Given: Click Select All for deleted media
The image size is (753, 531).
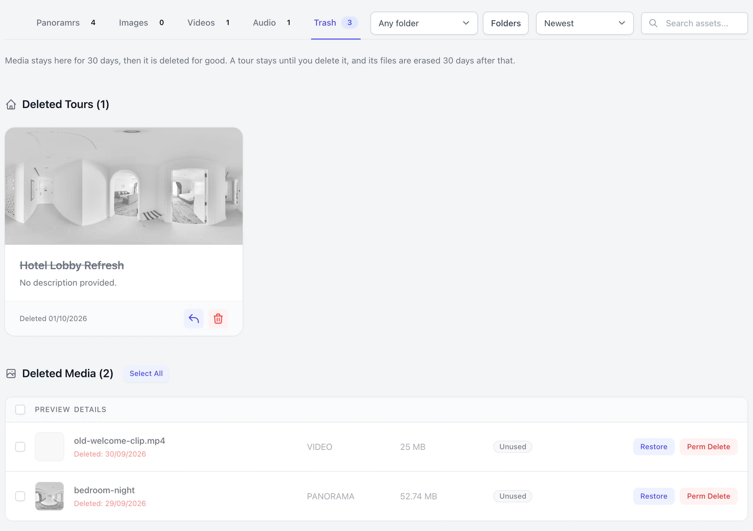Looking at the screenshot, I should click(146, 374).
